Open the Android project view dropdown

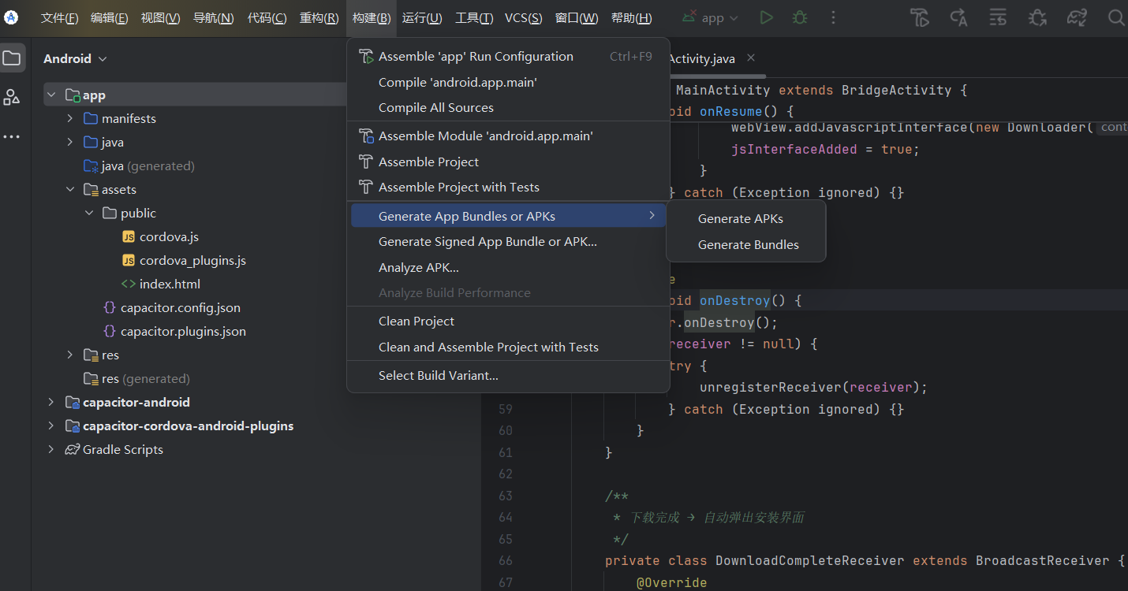(75, 58)
